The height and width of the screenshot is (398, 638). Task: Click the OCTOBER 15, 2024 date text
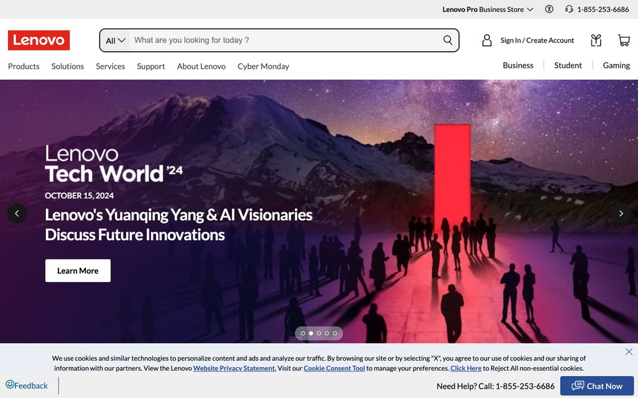click(x=79, y=196)
